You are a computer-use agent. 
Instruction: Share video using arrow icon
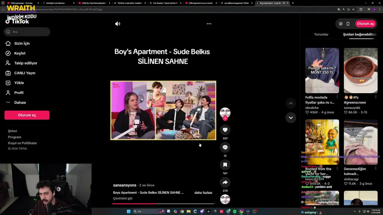(x=225, y=182)
